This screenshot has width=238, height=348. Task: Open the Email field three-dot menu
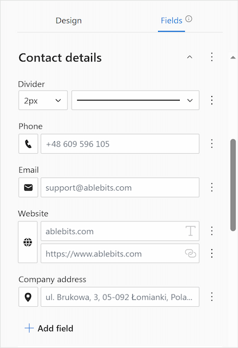tap(212, 188)
